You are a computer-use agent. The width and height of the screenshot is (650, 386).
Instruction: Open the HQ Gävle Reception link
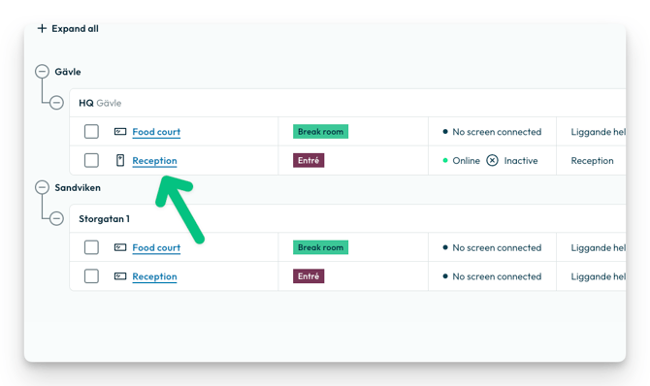coord(154,161)
